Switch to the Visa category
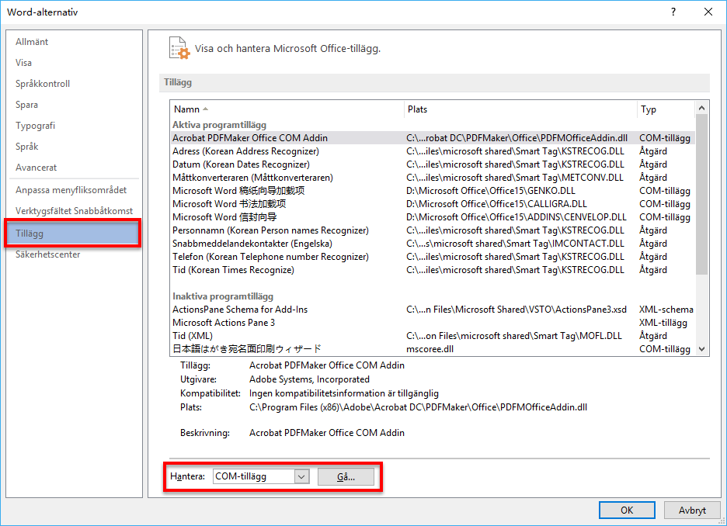Viewport: 727px width, 526px height. pos(73,63)
